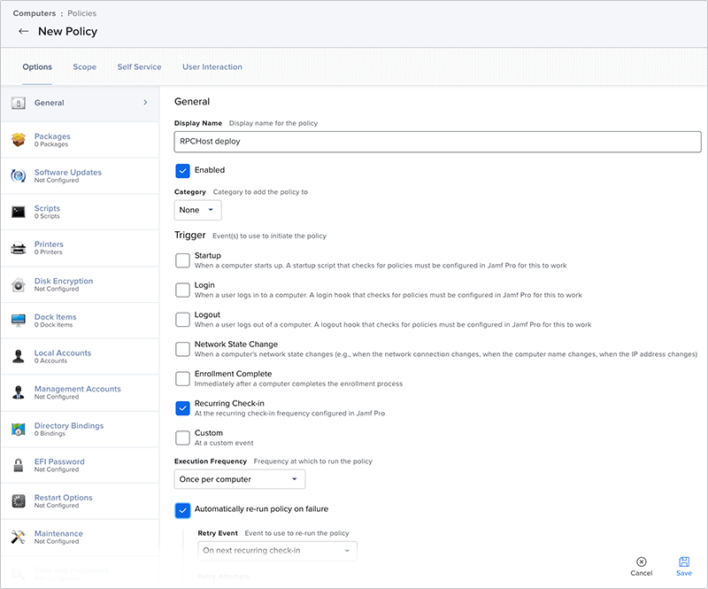Image resolution: width=708 pixels, height=589 pixels.
Task: Open Disk Encryption lock icon
Action: click(18, 284)
